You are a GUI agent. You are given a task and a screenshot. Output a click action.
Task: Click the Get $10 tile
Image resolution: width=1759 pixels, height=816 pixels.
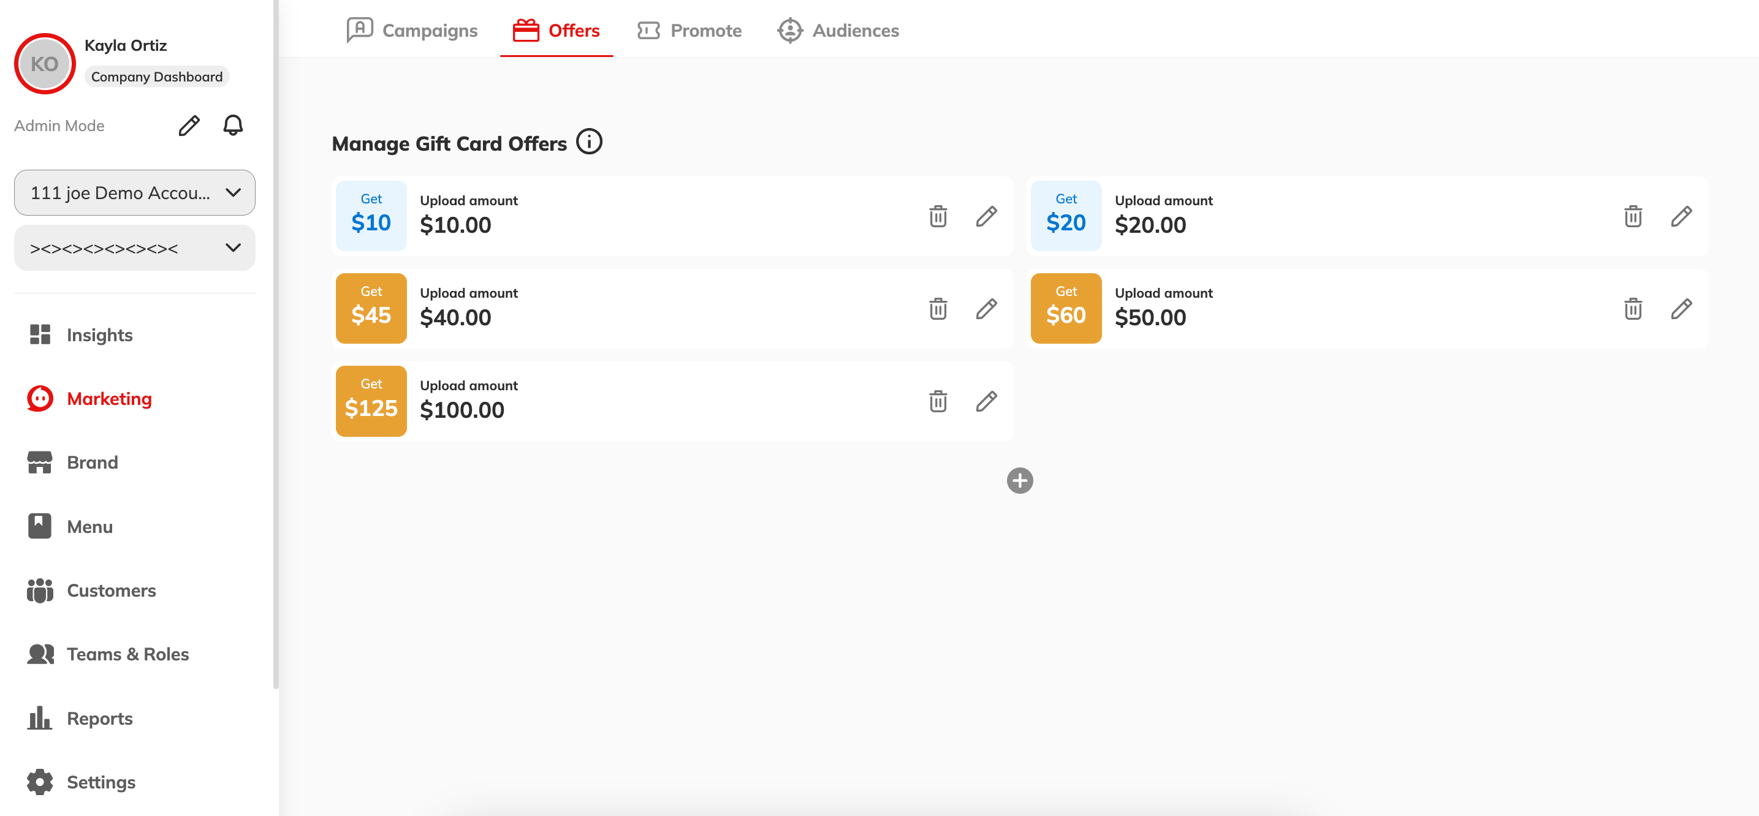coord(371,216)
